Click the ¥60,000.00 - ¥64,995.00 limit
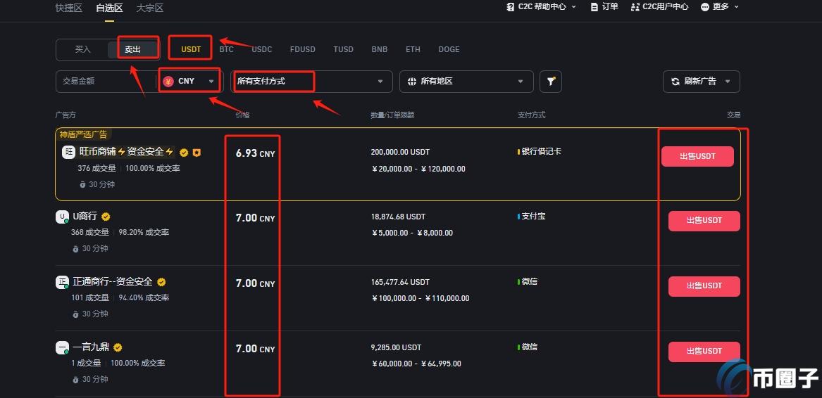 coord(417,364)
